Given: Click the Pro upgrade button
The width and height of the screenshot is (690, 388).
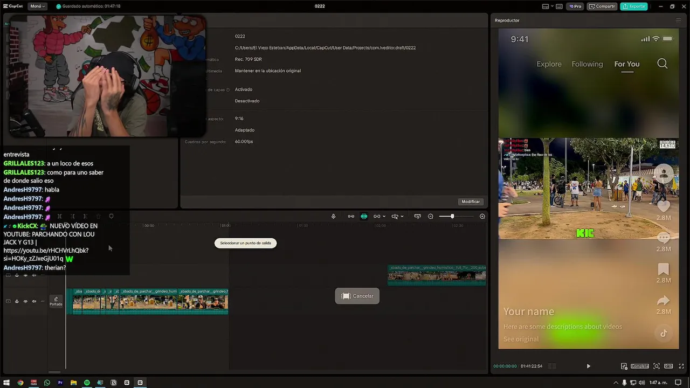Looking at the screenshot, I should [576, 6].
